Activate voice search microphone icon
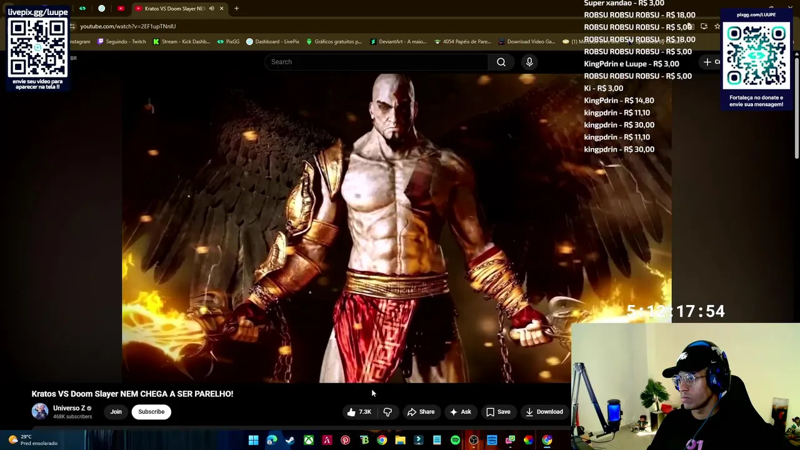Image resolution: width=800 pixels, height=450 pixels. point(529,62)
